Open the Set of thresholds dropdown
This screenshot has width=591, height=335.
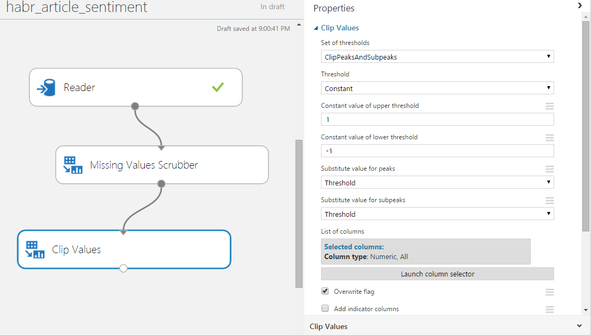coord(437,57)
